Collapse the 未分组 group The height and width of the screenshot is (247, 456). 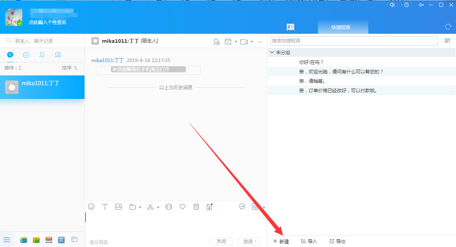[x=272, y=52]
